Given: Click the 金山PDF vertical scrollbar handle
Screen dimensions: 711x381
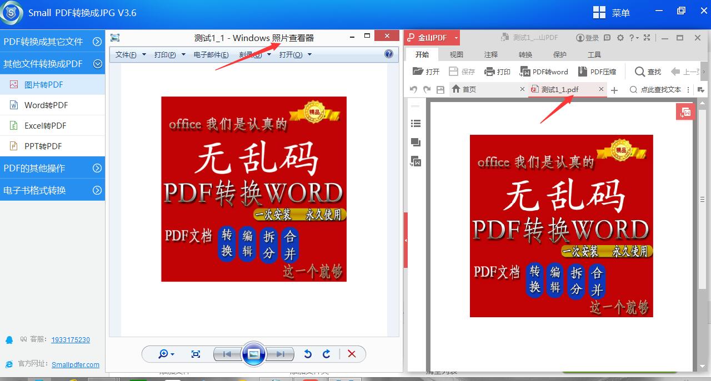Looking at the screenshot, I should click(702, 199).
